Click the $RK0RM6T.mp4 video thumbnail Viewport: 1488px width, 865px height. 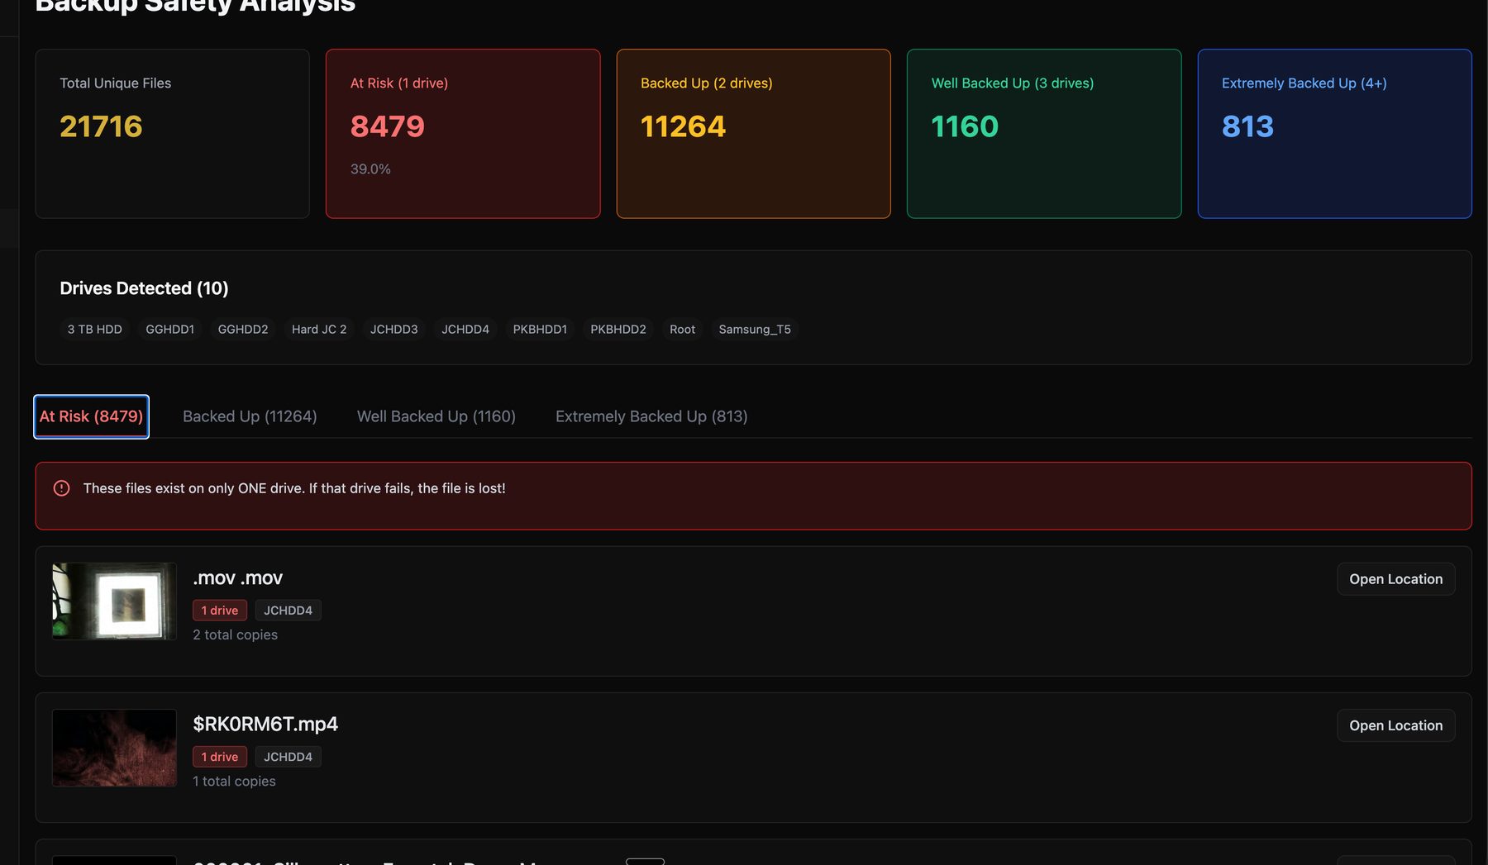[x=114, y=748]
